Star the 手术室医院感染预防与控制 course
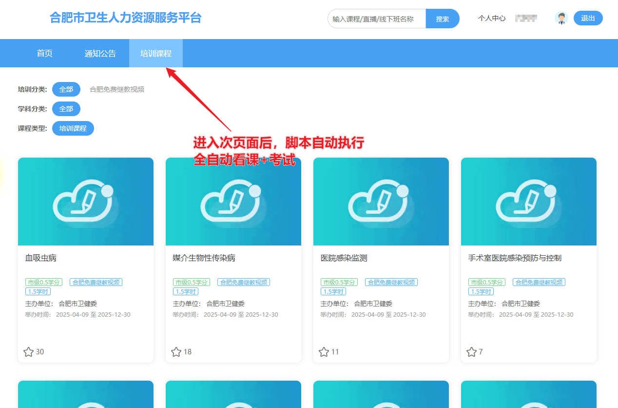The height and width of the screenshot is (408, 618). 472,352
